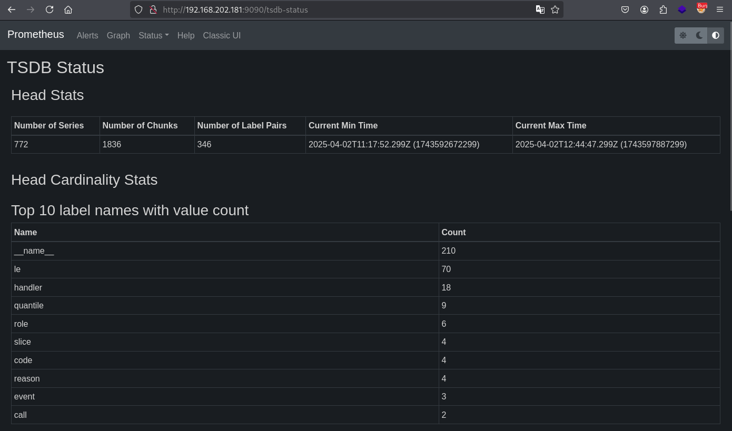Click the le label row
Viewport: 732px width, 431px height.
click(365, 269)
